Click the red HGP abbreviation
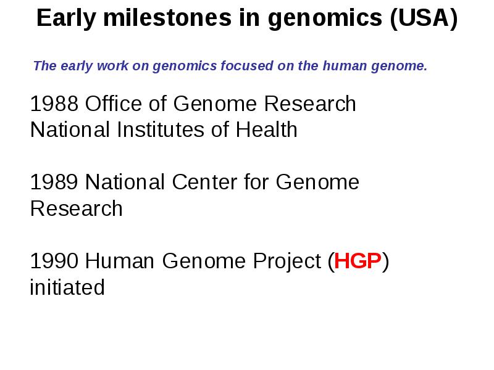This screenshot has height=370, width=494. tap(358, 261)
